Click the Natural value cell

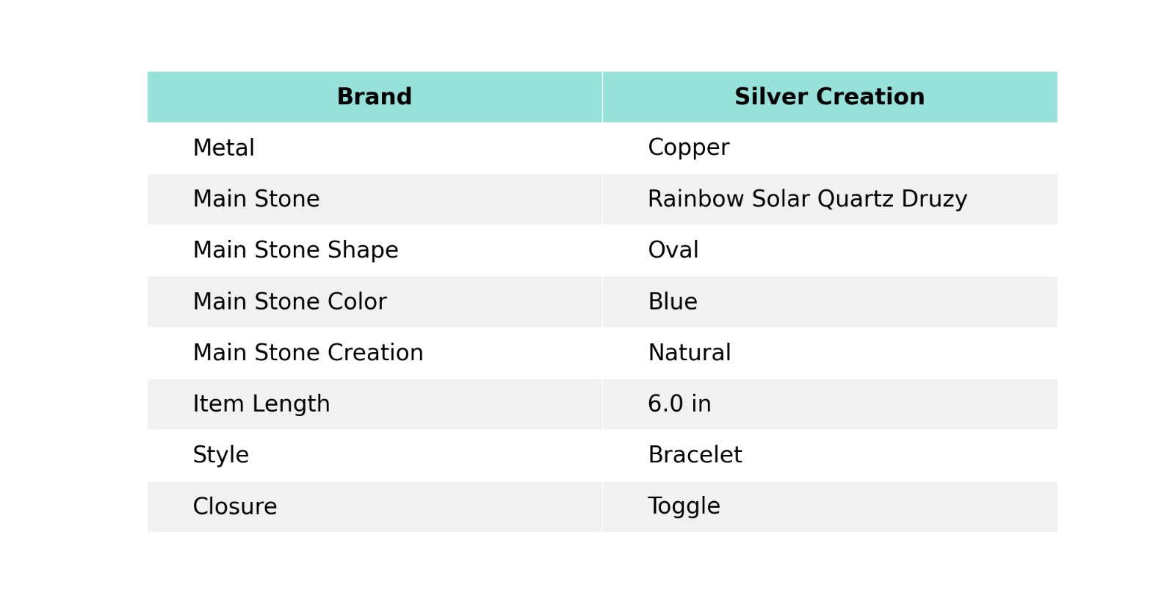tap(830, 353)
